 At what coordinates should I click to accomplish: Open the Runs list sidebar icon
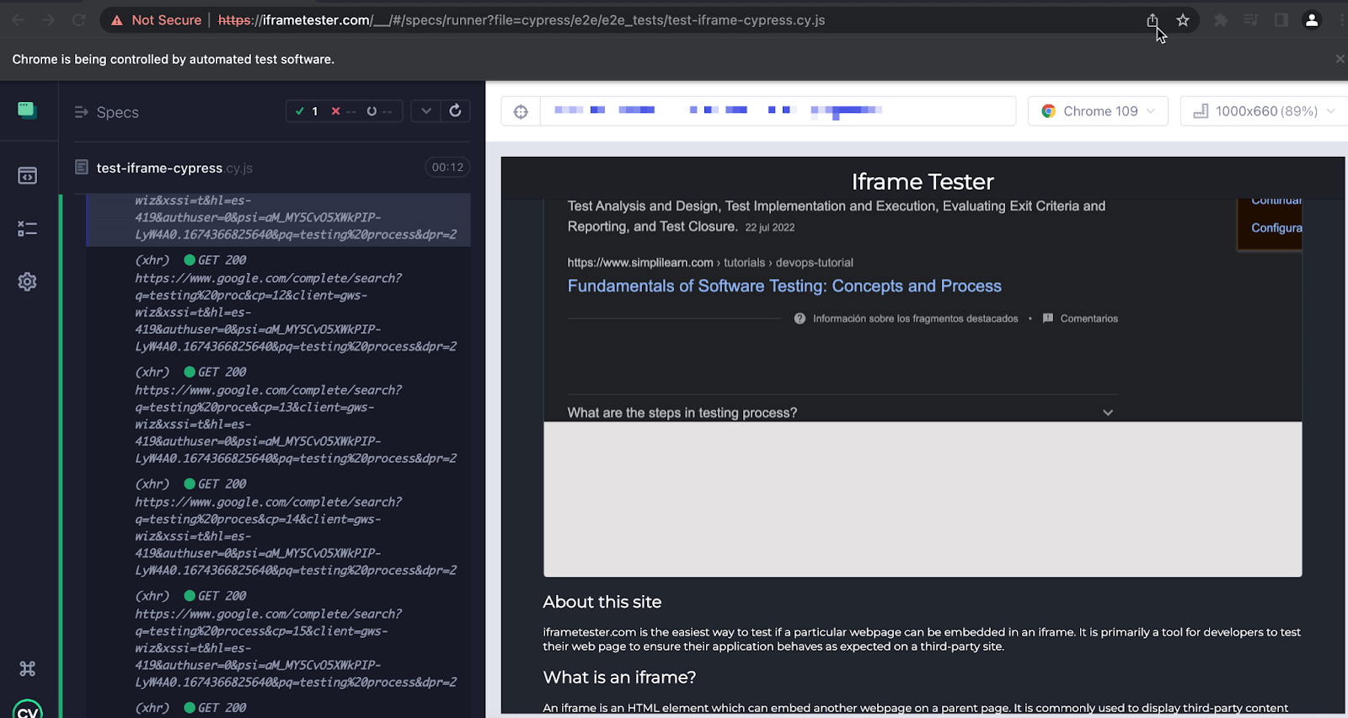(x=27, y=228)
